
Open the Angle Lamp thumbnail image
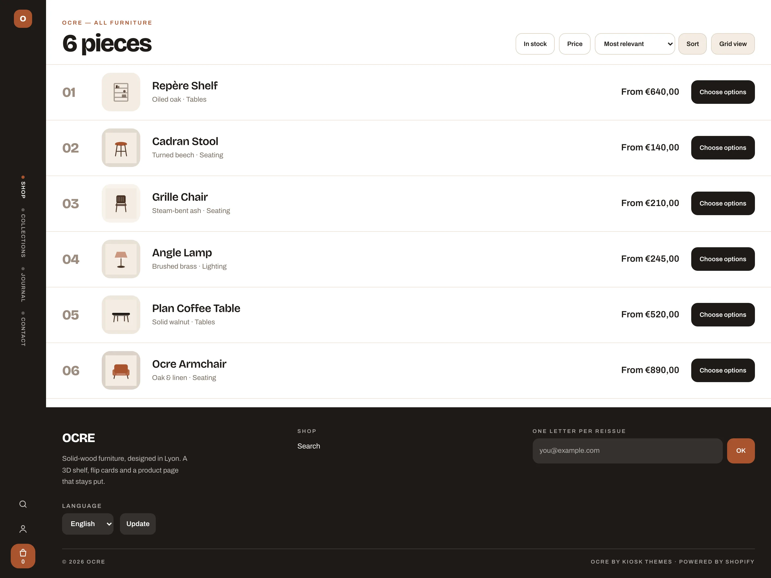pyautogui.click(x=121, y=259)
